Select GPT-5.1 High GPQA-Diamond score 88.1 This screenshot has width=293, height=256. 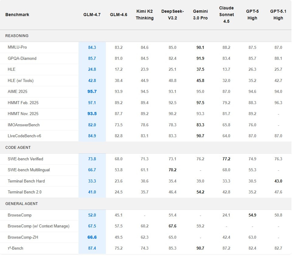278,58
